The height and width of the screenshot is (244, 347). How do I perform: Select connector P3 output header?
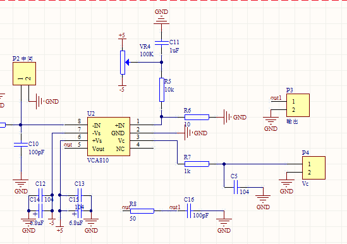click(x=298, y=105)
